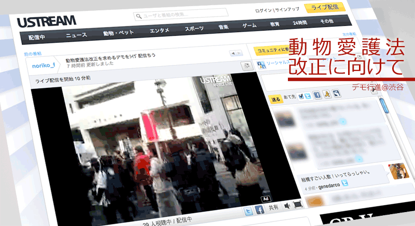Open the 教育 category tab
The height and width of the screenshot is (226, 415).
coord(275,24)
